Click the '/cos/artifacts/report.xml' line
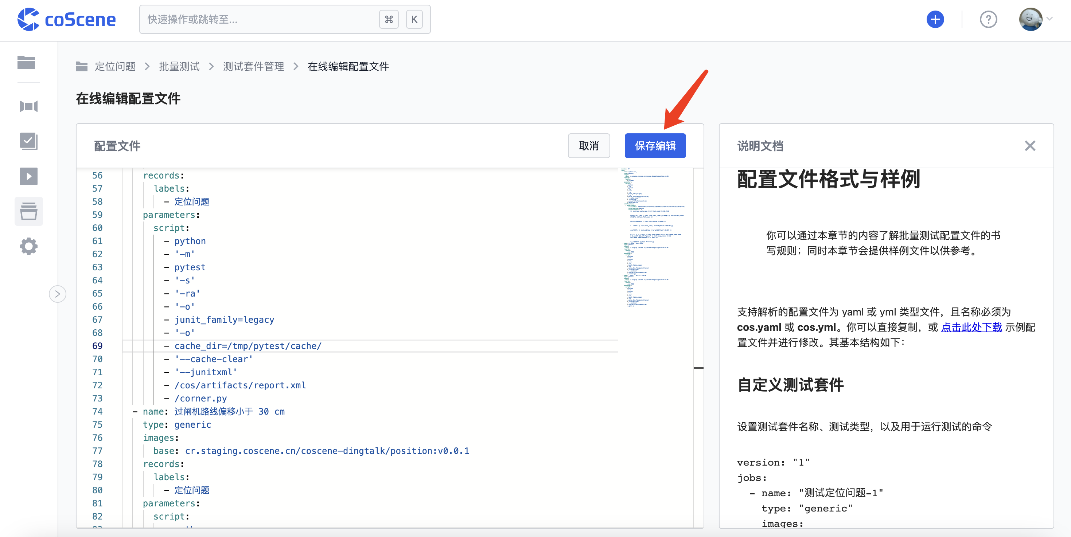This screenshot has width=1071, height=537. (x=240, y=385)
